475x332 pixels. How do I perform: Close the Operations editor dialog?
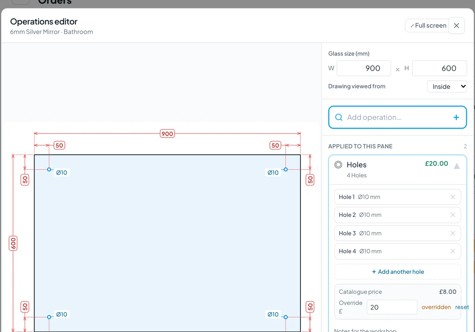pyautogui.click(x=456, y=26)
